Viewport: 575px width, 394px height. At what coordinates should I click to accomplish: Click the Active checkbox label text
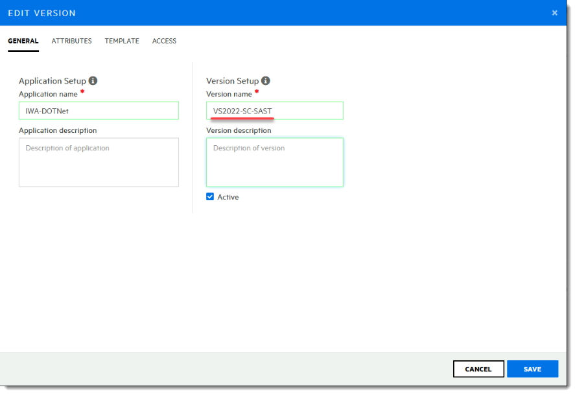228,197
